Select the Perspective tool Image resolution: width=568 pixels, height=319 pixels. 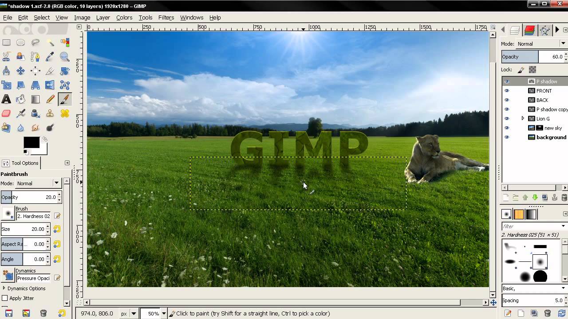coord(35,85)
